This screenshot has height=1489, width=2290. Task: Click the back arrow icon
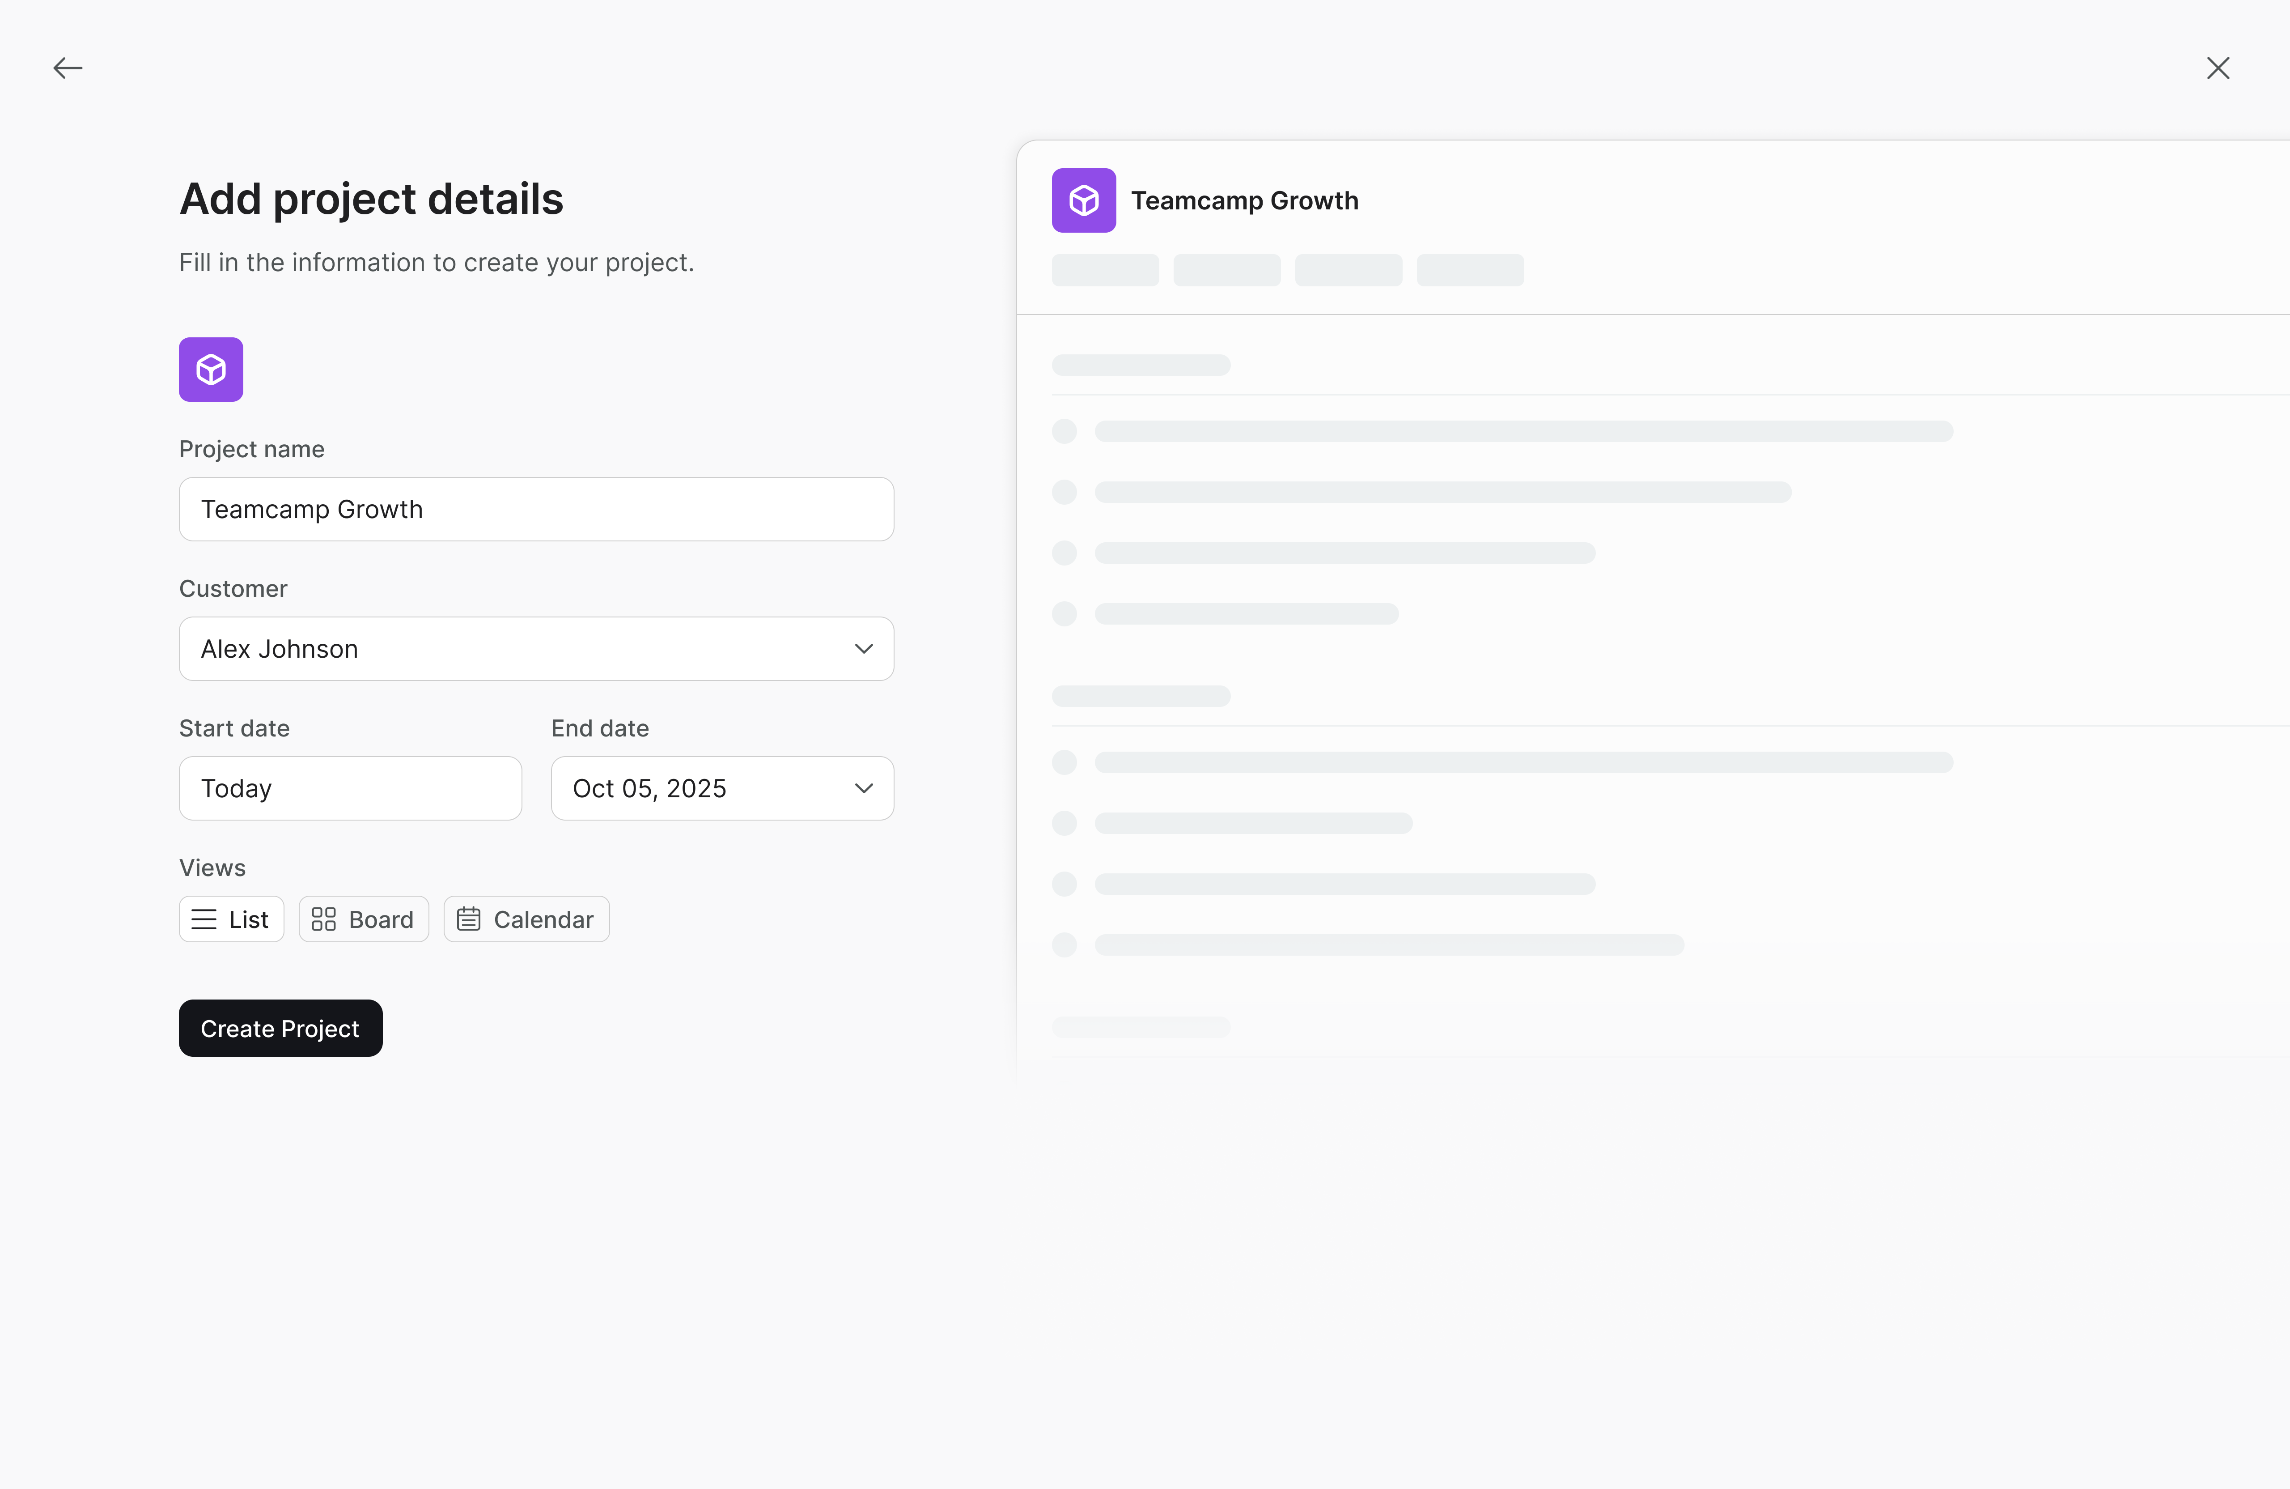click(68, 68)
